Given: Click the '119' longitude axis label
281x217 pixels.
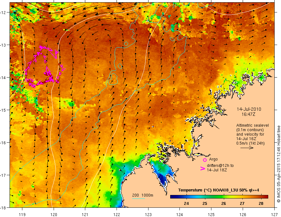Looking at the screenshot, I should click(x=22, y=214).
